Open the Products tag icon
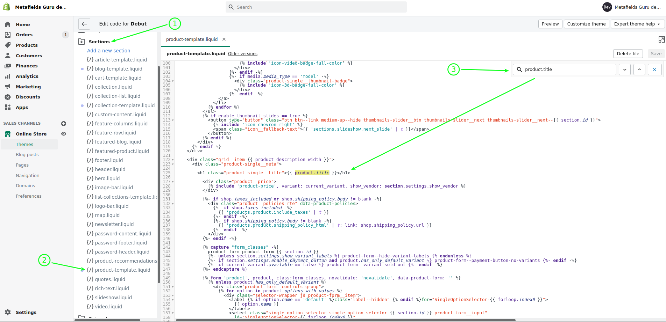666x322 pixels. pyautogui.click(x=8, y=45)
